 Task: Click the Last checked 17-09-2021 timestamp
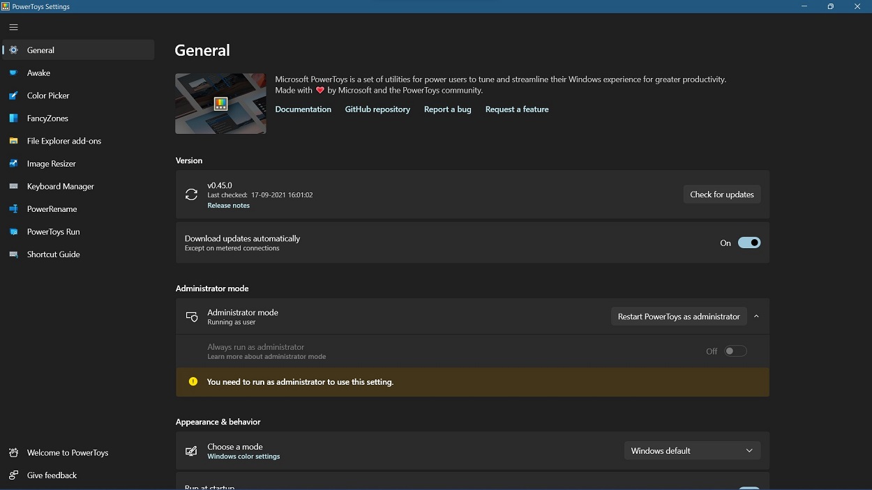[x=260, y=195]
